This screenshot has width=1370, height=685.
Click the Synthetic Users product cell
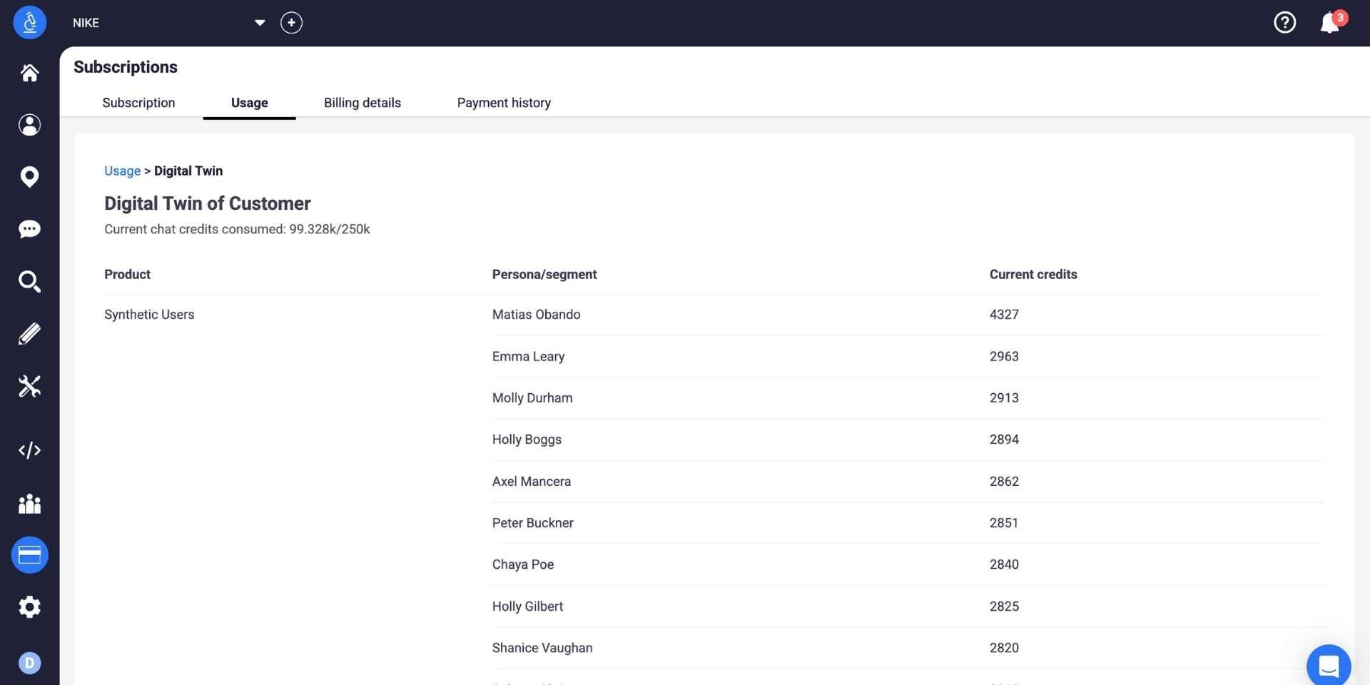[149, 315]
